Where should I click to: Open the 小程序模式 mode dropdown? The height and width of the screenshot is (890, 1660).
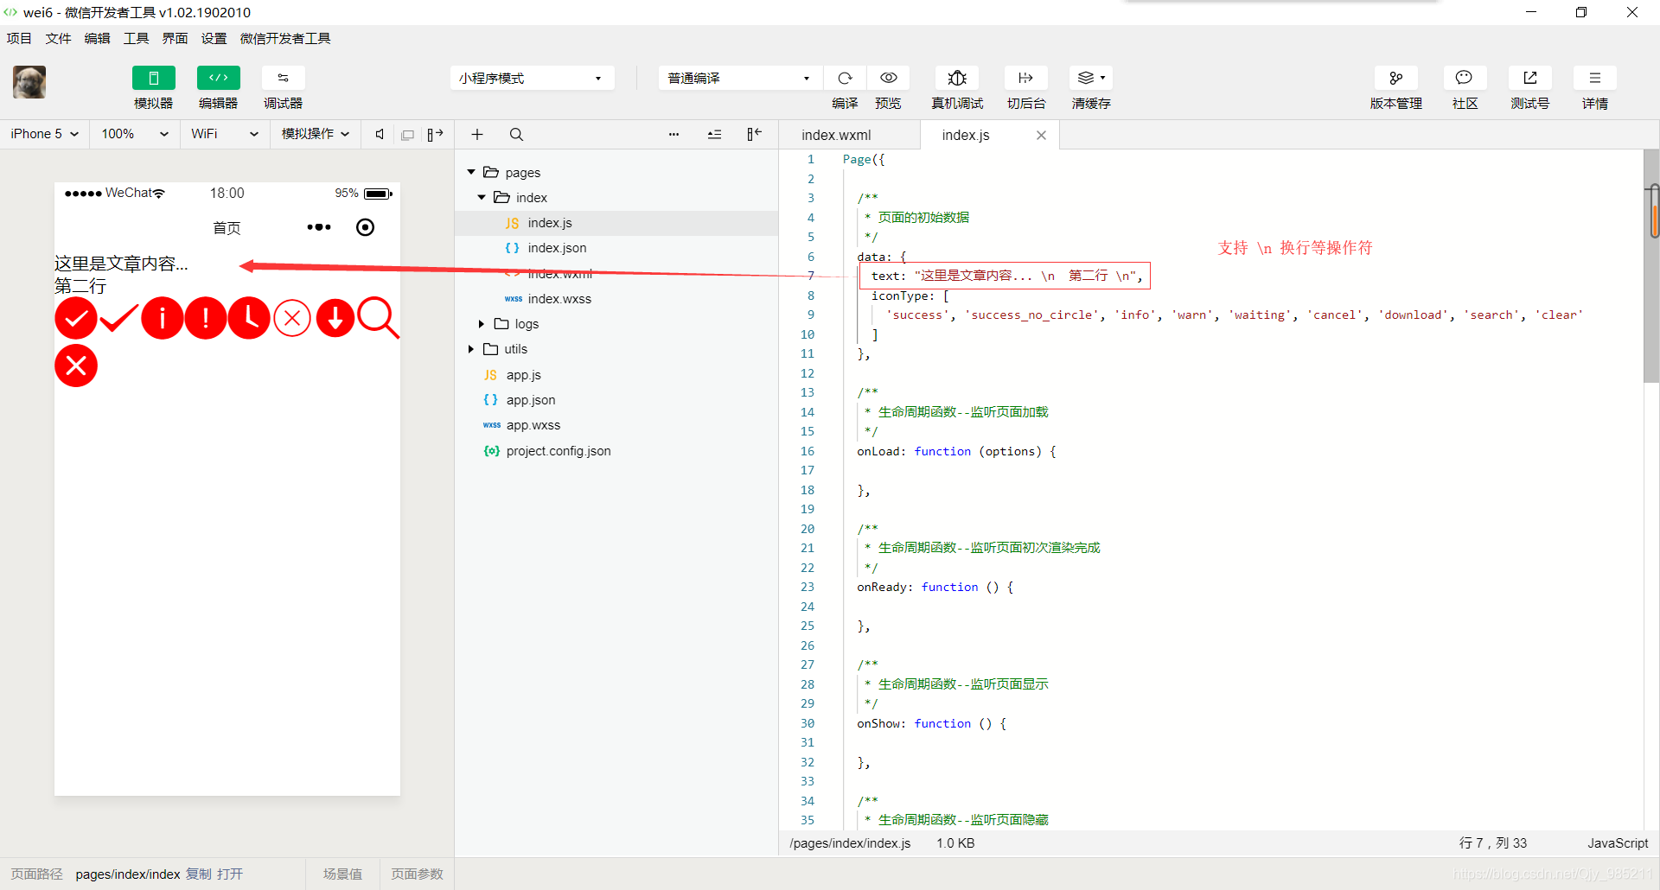(531, 78)
